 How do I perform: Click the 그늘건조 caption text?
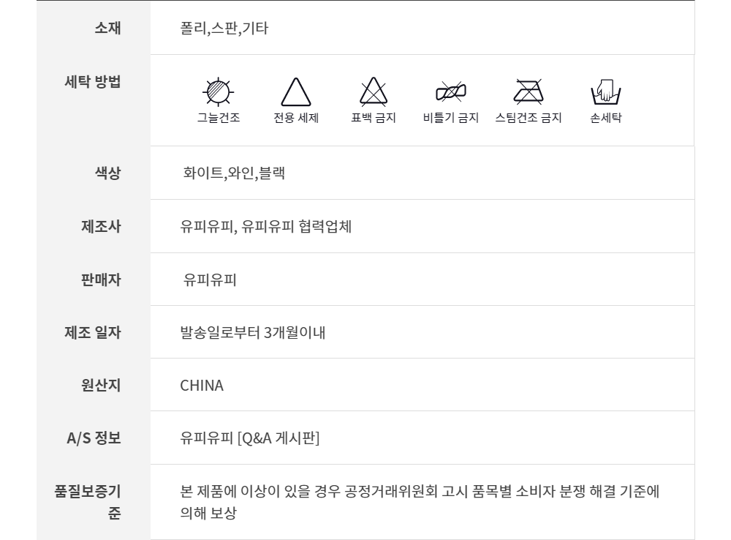218,118
